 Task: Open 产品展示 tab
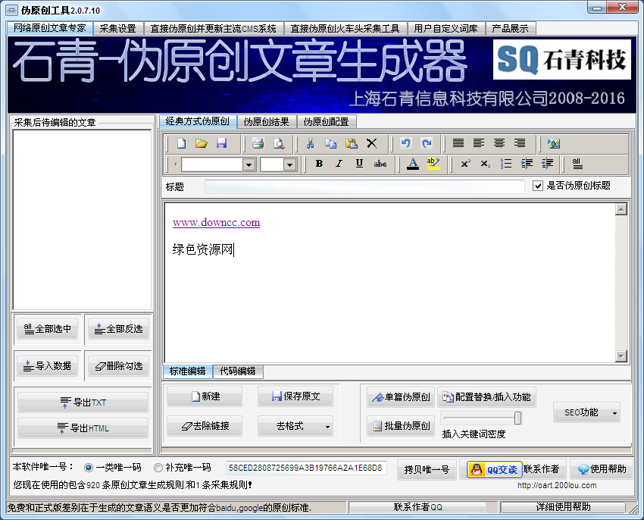coord(510,28)
